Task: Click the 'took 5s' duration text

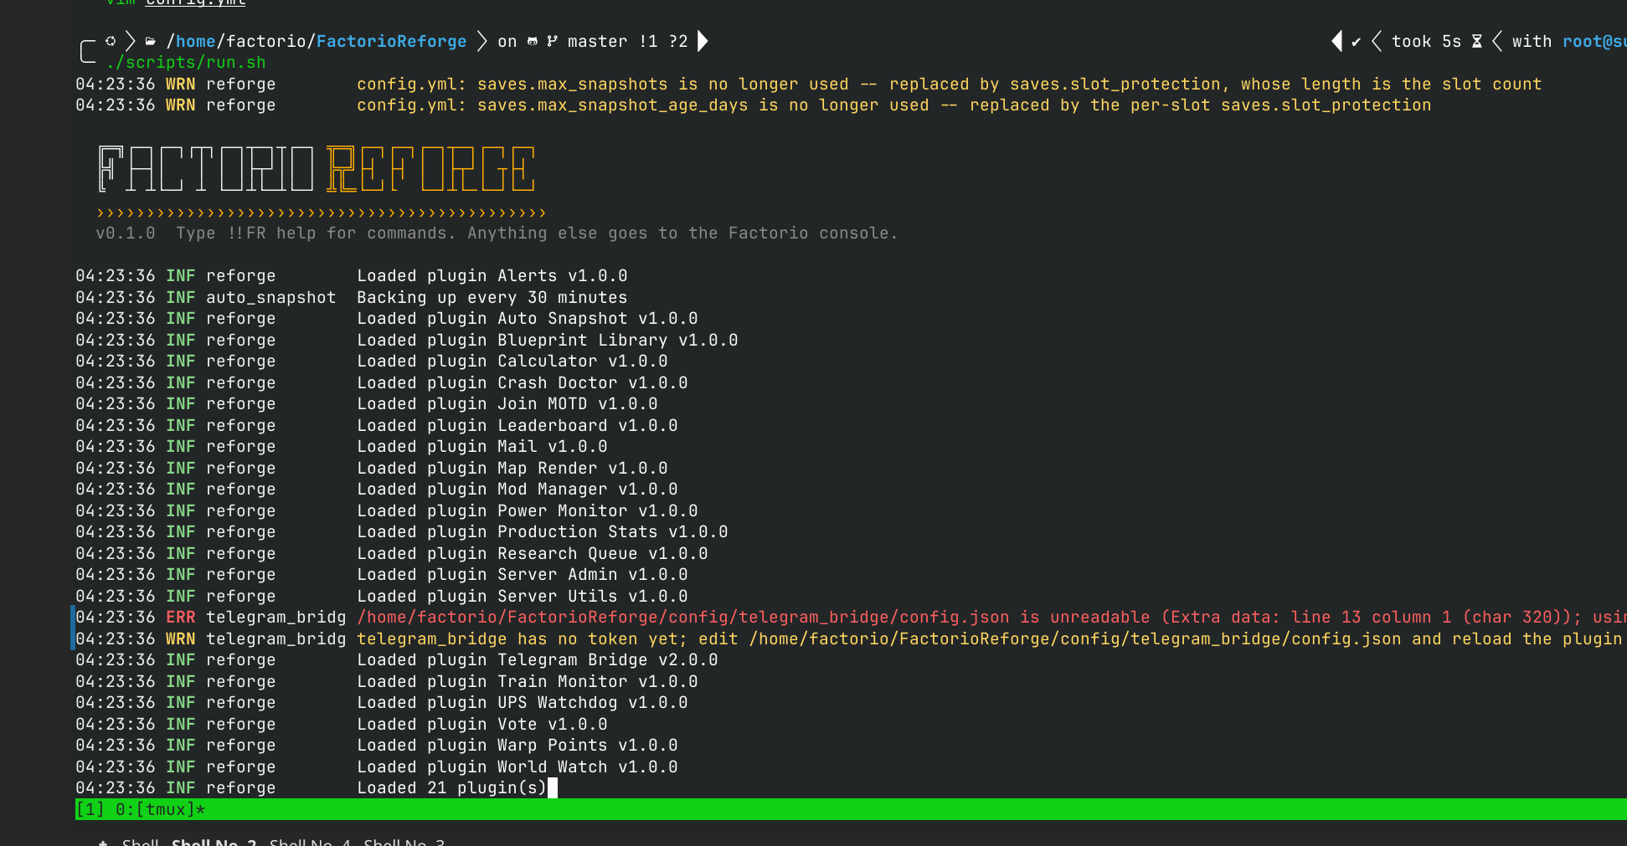Action: click(x=1426, y=42)
